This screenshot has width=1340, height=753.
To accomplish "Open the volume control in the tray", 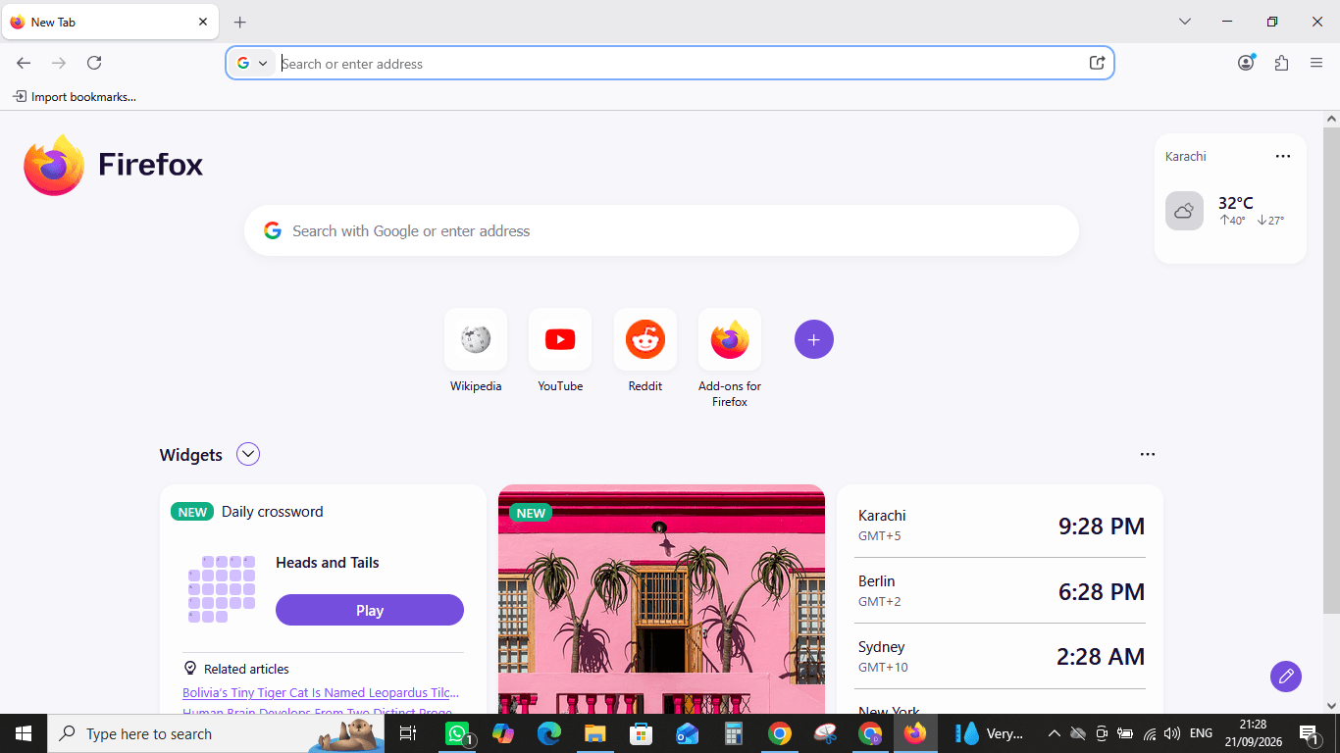I will click(x=1174, y=733).
